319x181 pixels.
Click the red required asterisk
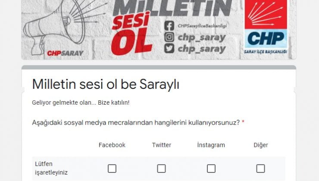click(x=243, y=122)
